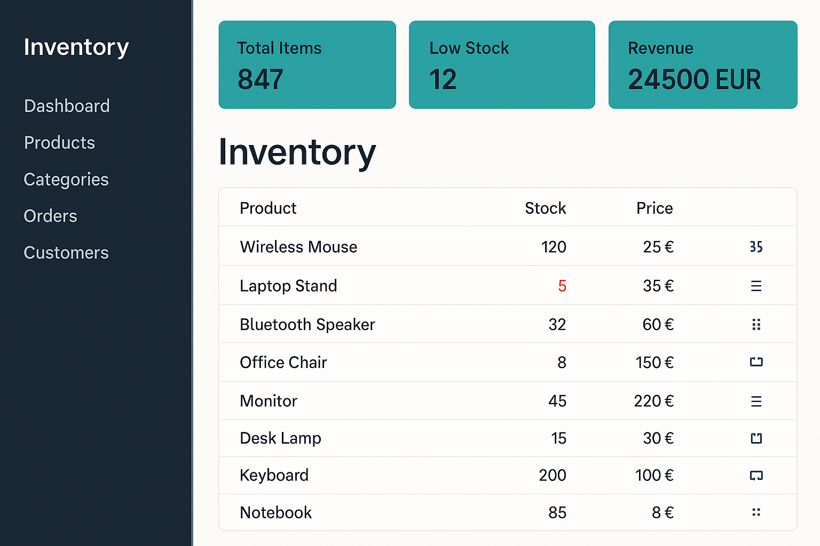
Task: Navigate to Customers in the sidebar
Action: pos(66,253)
